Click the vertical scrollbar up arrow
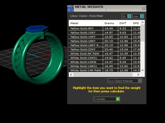 143,22
